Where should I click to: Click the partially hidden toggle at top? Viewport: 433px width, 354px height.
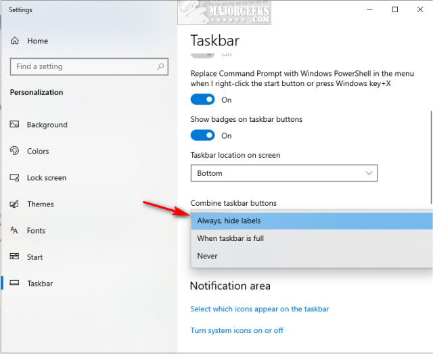(202, 53)
